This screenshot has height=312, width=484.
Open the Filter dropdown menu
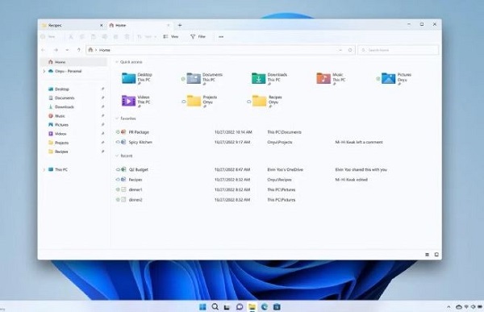pyautogui.click(x=198, y=37)
